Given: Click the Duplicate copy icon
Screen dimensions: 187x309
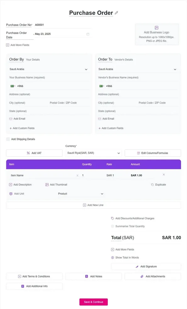Looking at the screenshot, I should pos(152,185).
